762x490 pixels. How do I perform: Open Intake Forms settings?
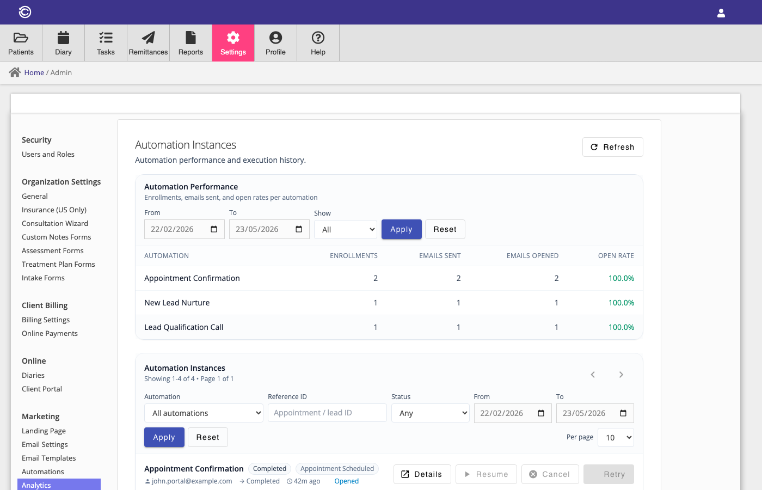pos(44,278)
